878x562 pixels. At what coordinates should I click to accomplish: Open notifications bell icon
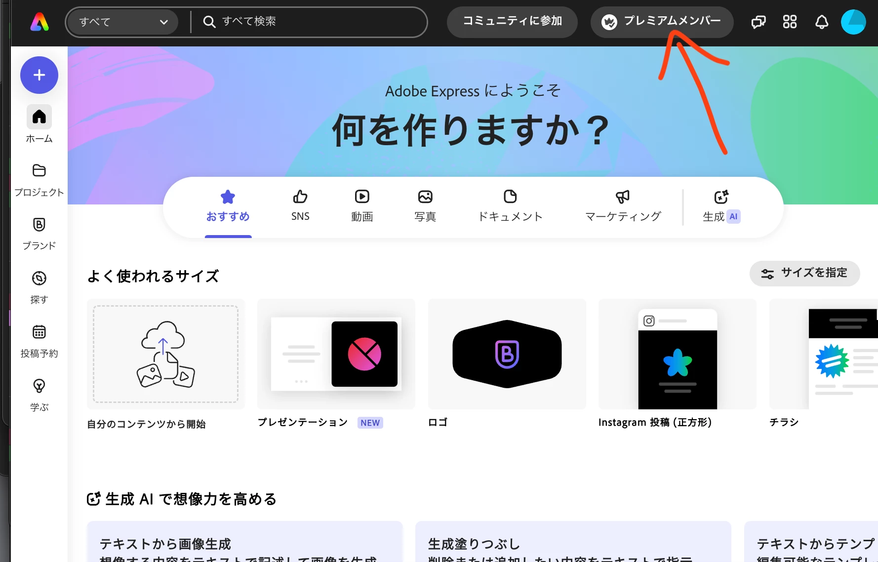(x=822, y=22)
